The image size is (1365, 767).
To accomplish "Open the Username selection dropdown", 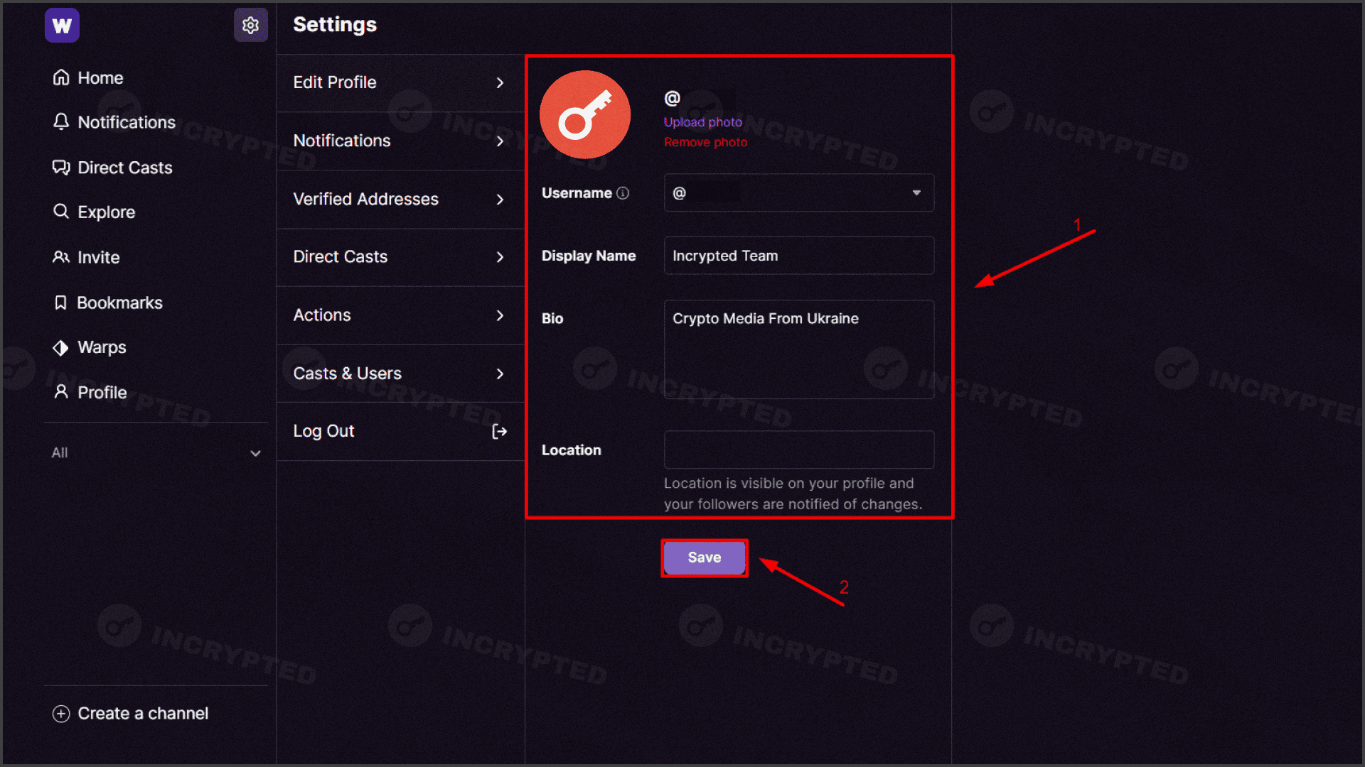I will pos(916,192).
